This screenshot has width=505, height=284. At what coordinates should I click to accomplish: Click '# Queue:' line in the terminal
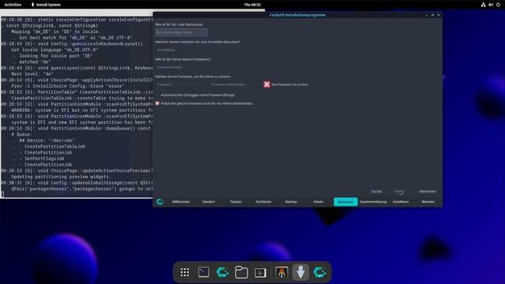coord(21,134)
